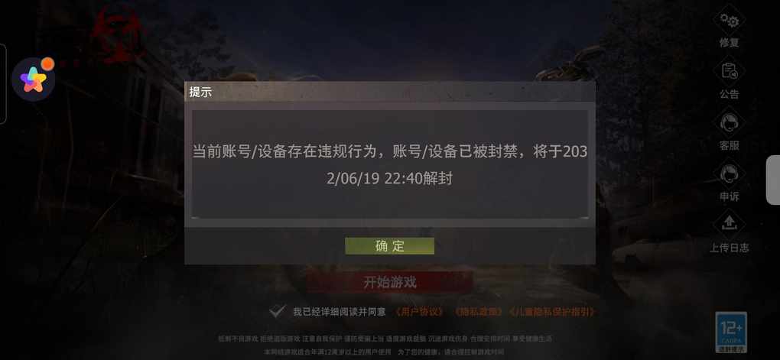Click the 提示 dialog title bar
Image resolution: width=780 pixels, height=360 pixels.
(390, 92)
